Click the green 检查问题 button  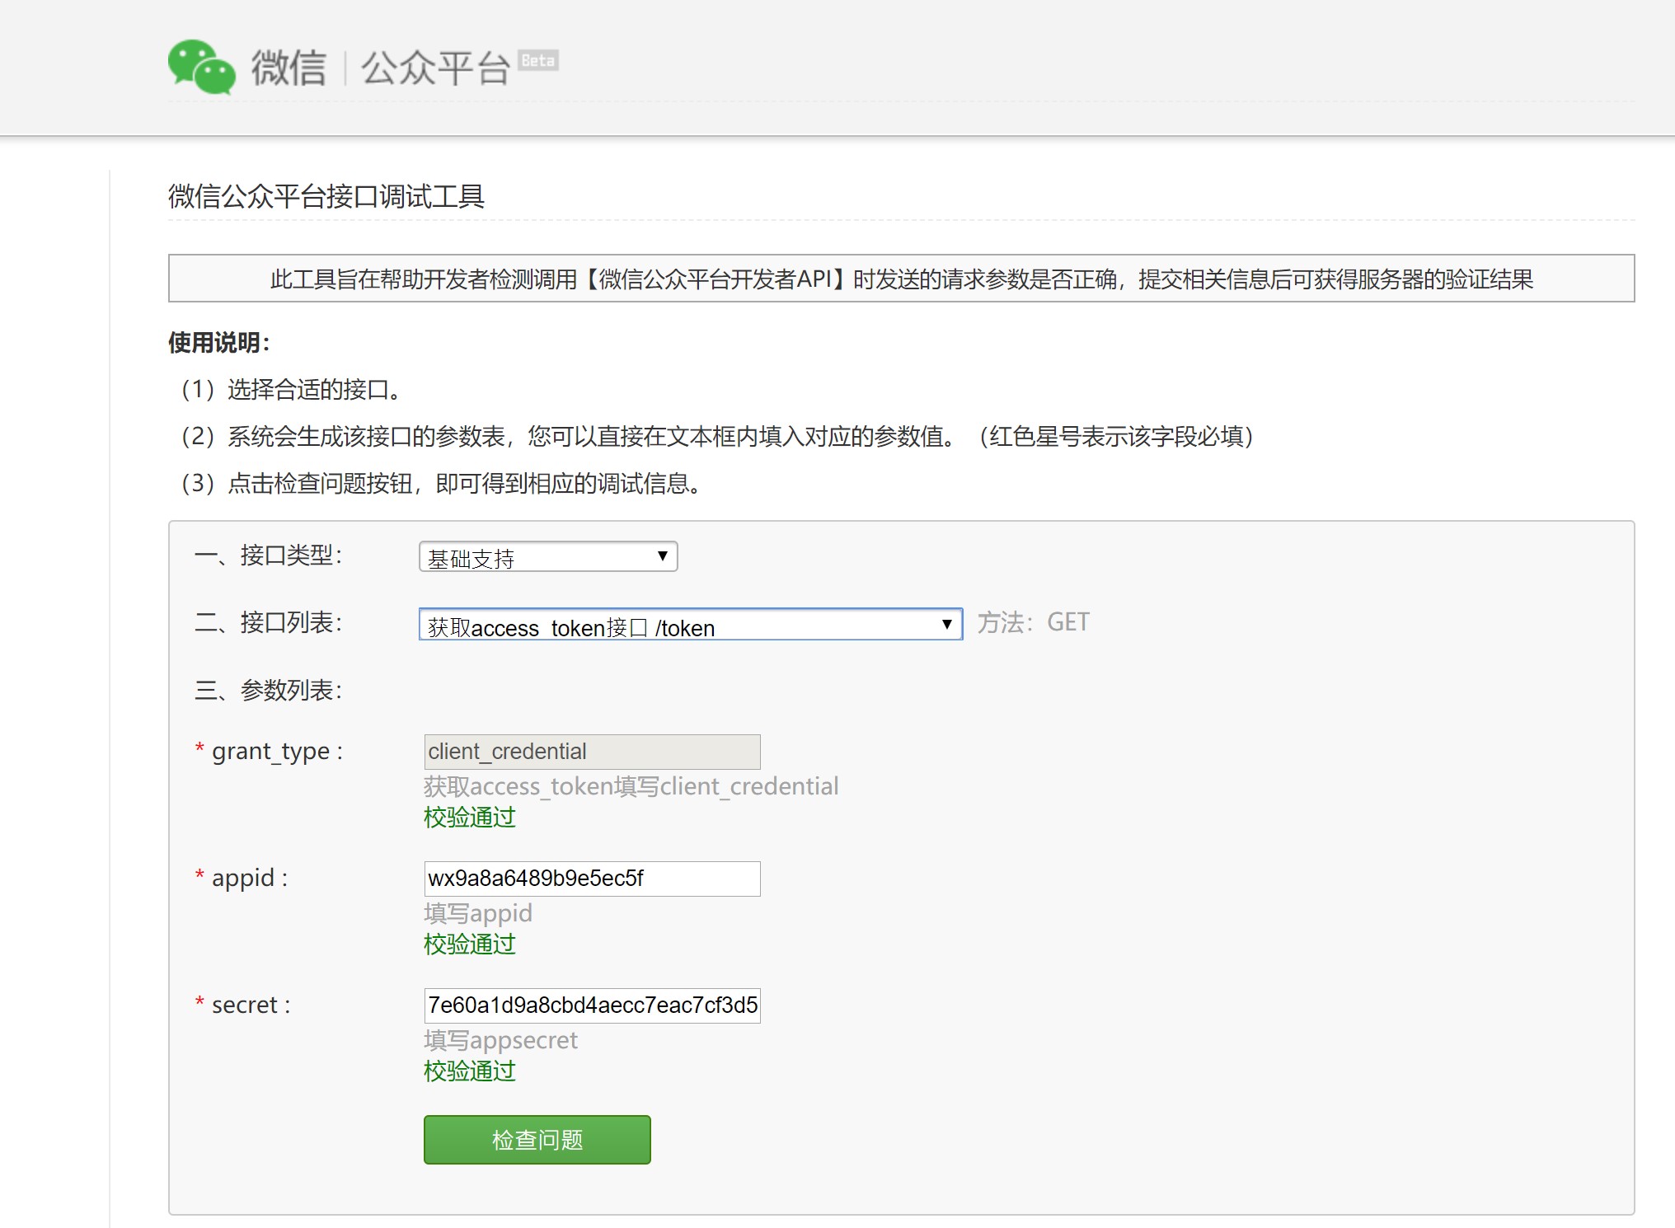tap(537, 1140)
